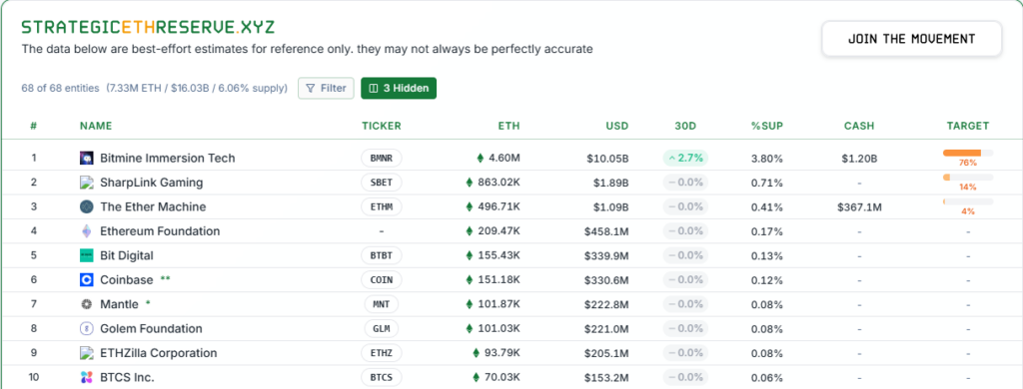Viewport: 1023px width, 389px height.
Task: Click the 0.0% badge in BTCS row
Action: tap(685, 377)
